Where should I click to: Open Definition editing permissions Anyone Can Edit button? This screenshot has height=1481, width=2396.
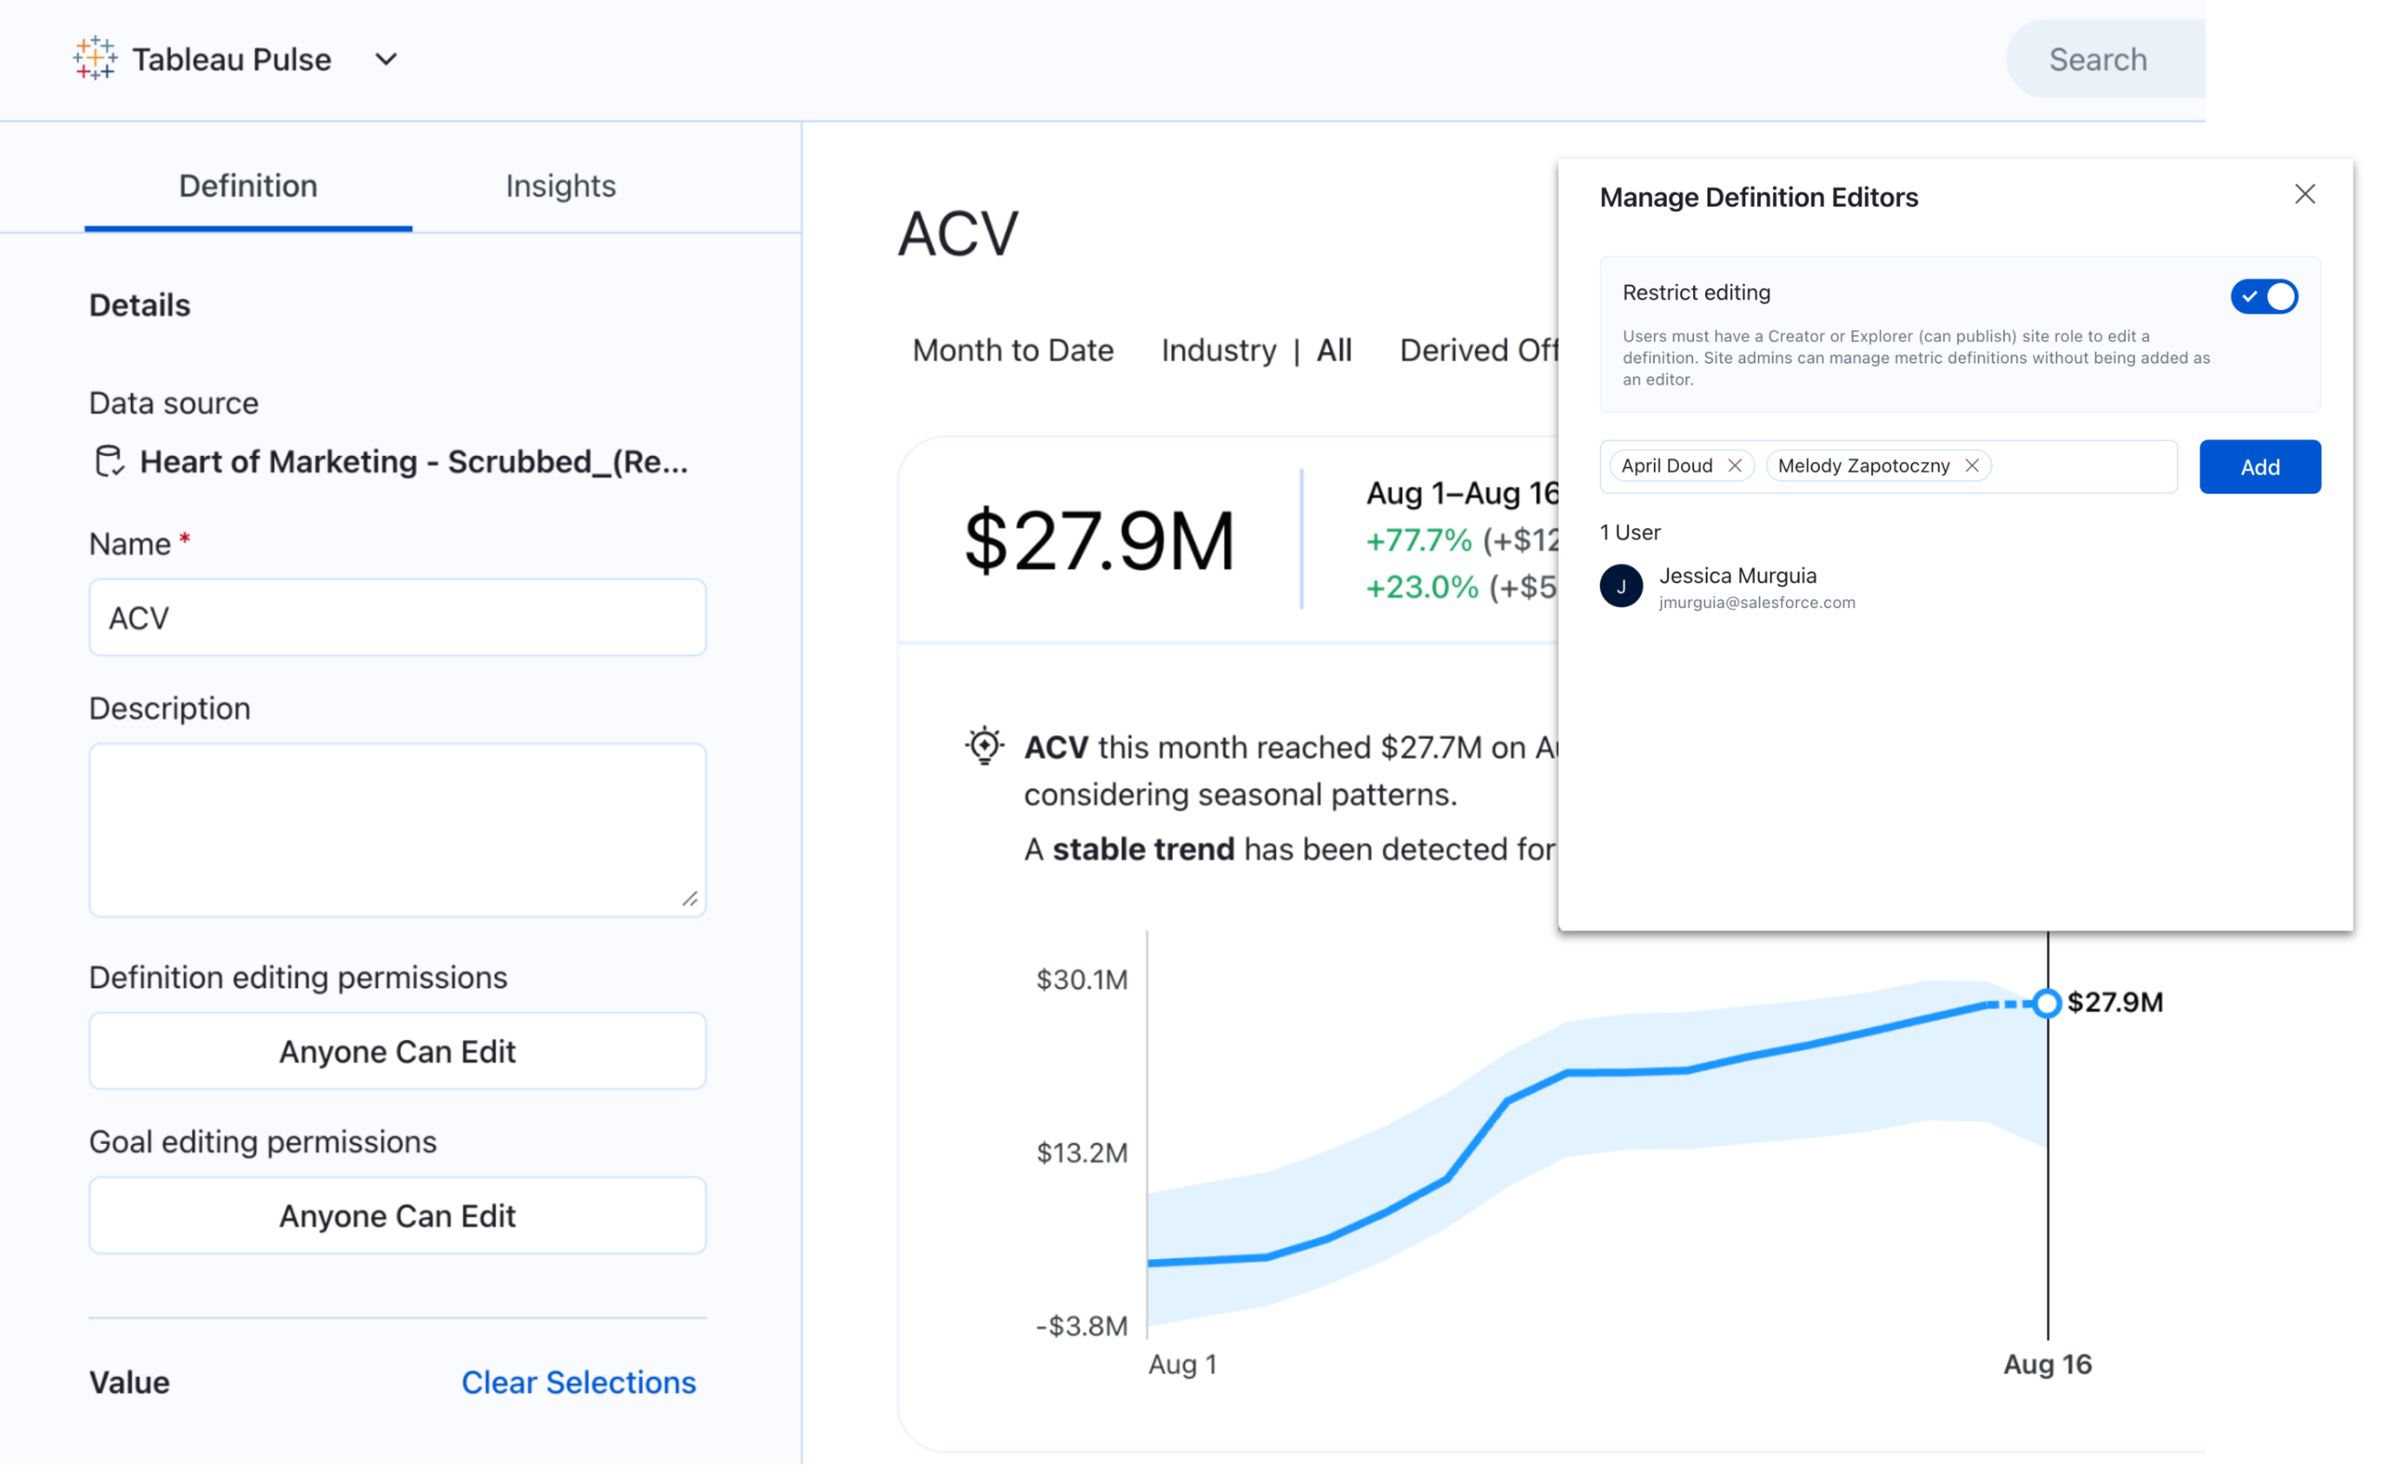[398, 1052]
